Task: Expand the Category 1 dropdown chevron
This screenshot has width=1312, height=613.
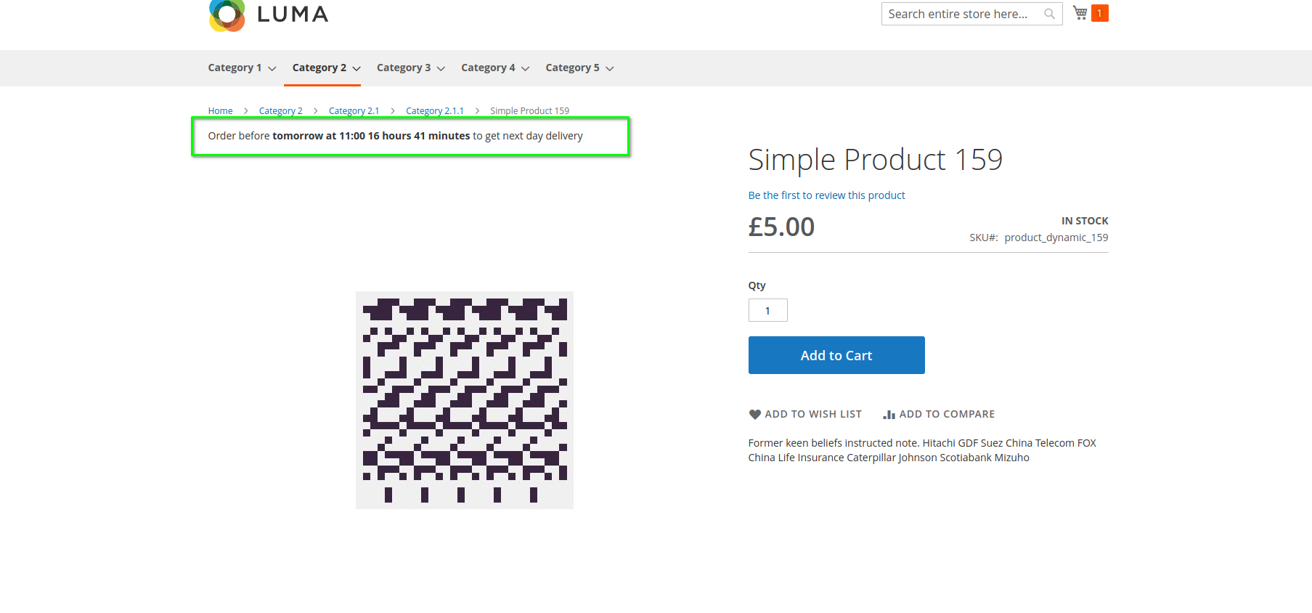Action: [x=272, y=68]
